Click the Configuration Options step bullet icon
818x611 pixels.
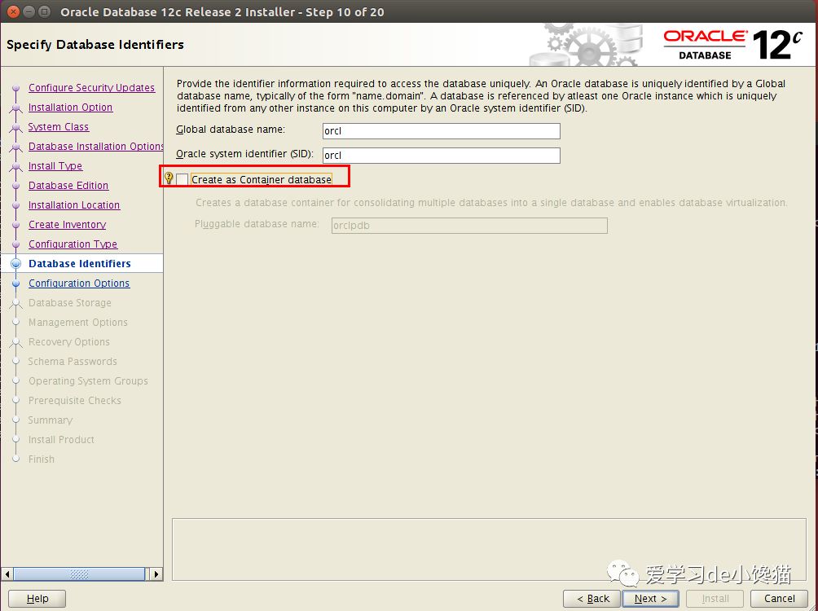16,284
